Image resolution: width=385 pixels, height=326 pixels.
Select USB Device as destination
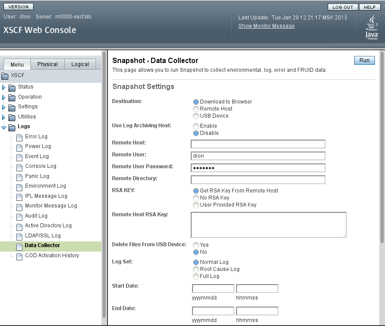[x=196, y=116]
